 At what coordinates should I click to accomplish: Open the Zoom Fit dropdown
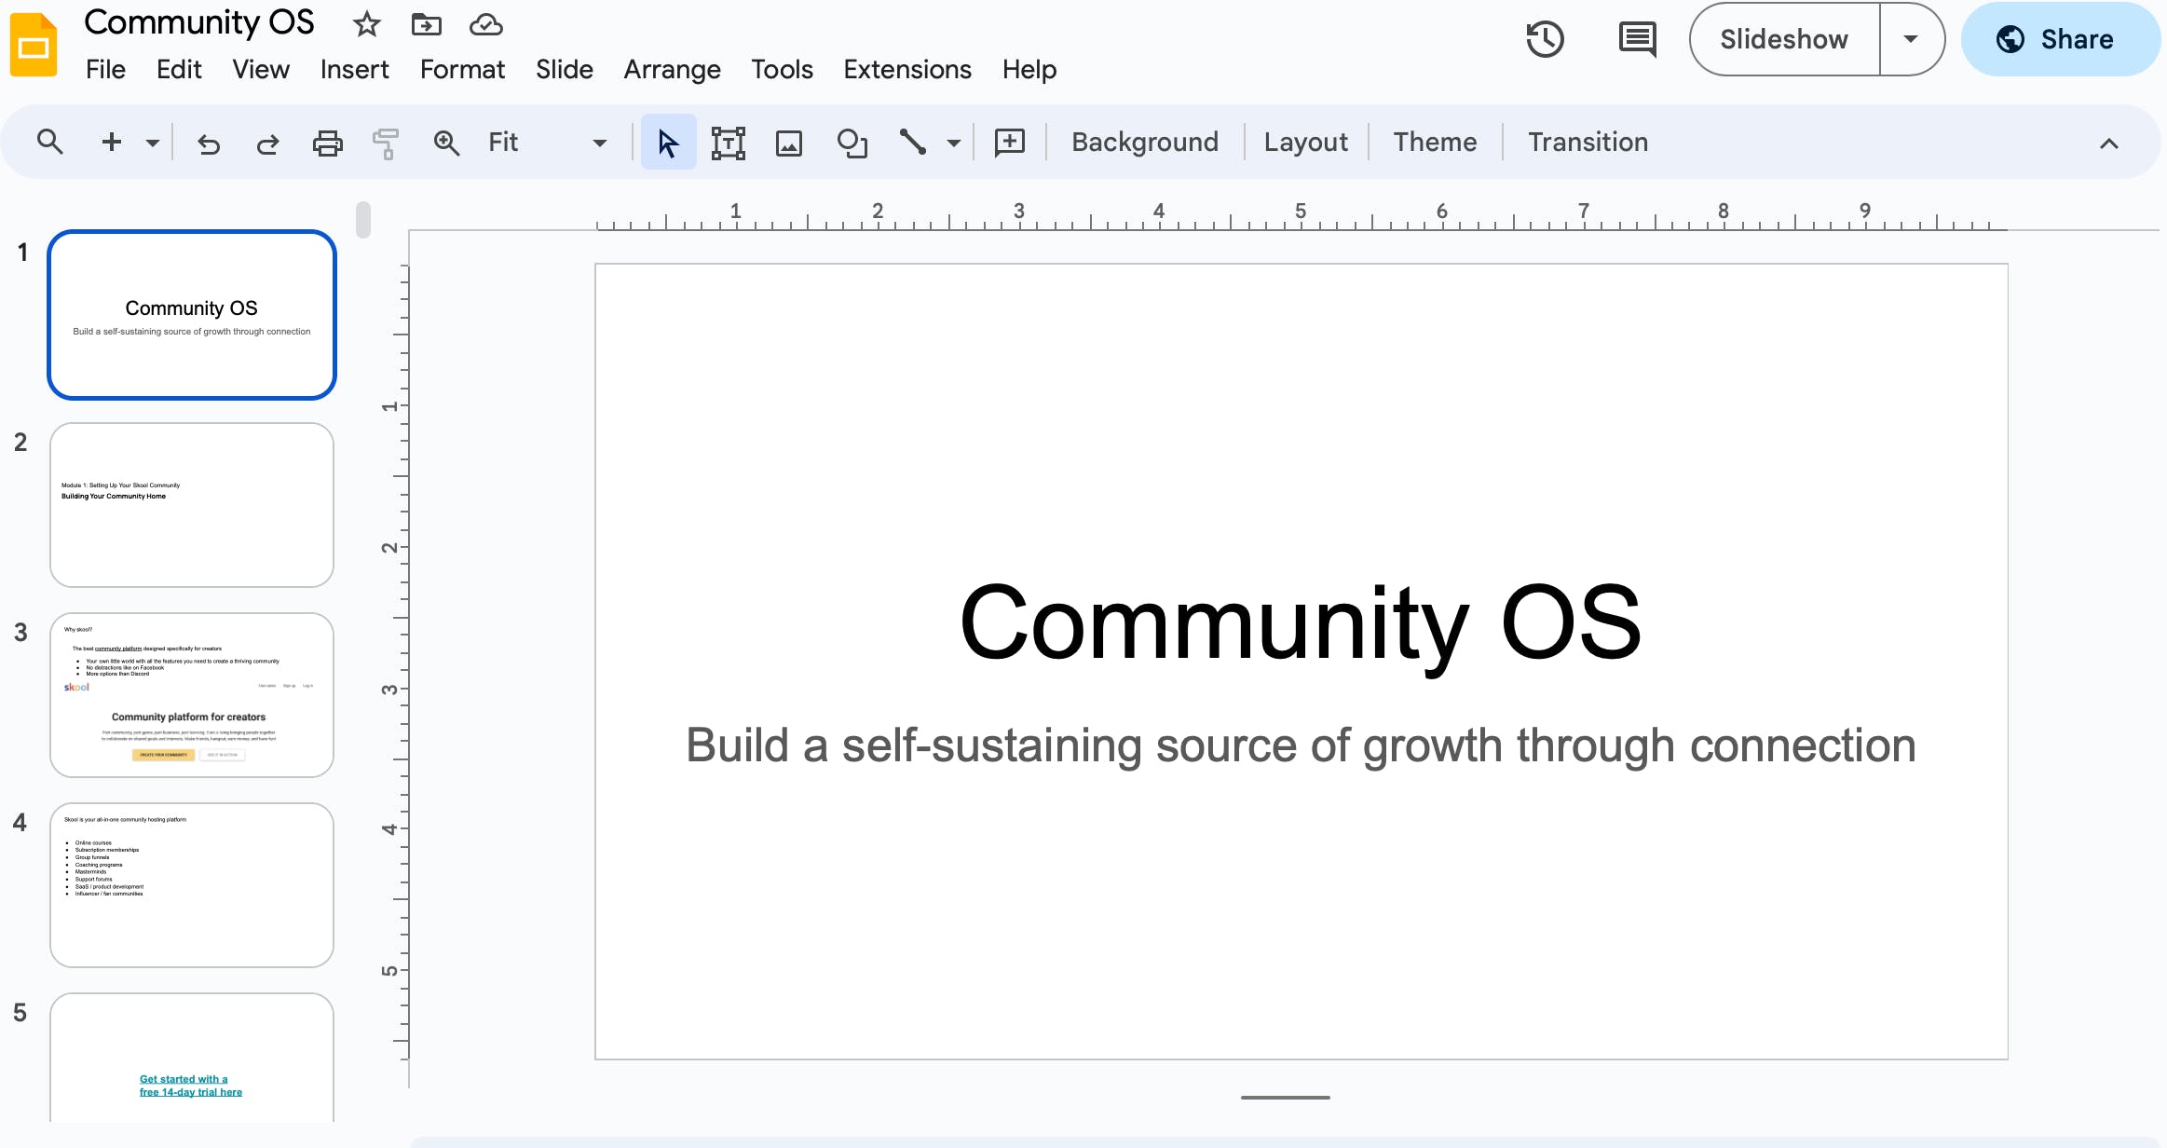[x=599, y=142]
